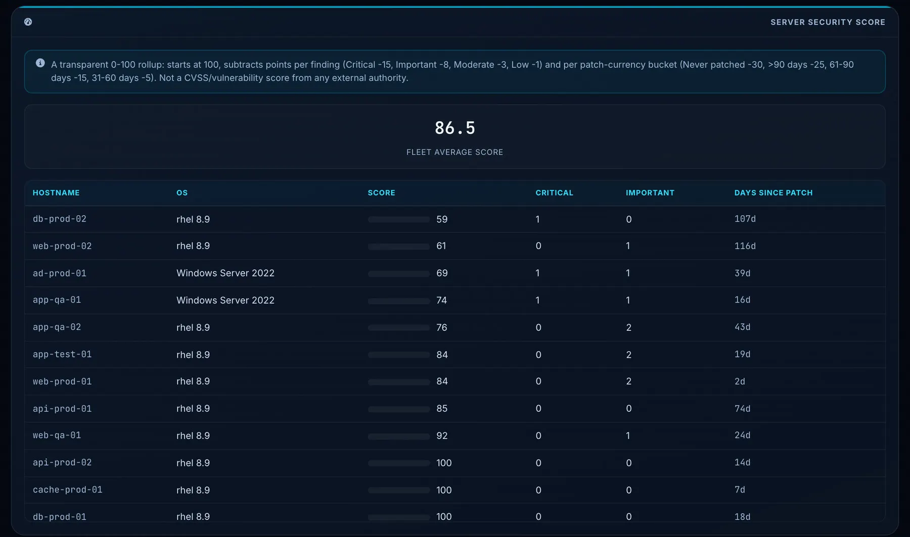Image resolution: width=910 pixels, height=537 pixels.
Task: Click the score bar in the api-prod-02 row
Action: pos(399,463)
